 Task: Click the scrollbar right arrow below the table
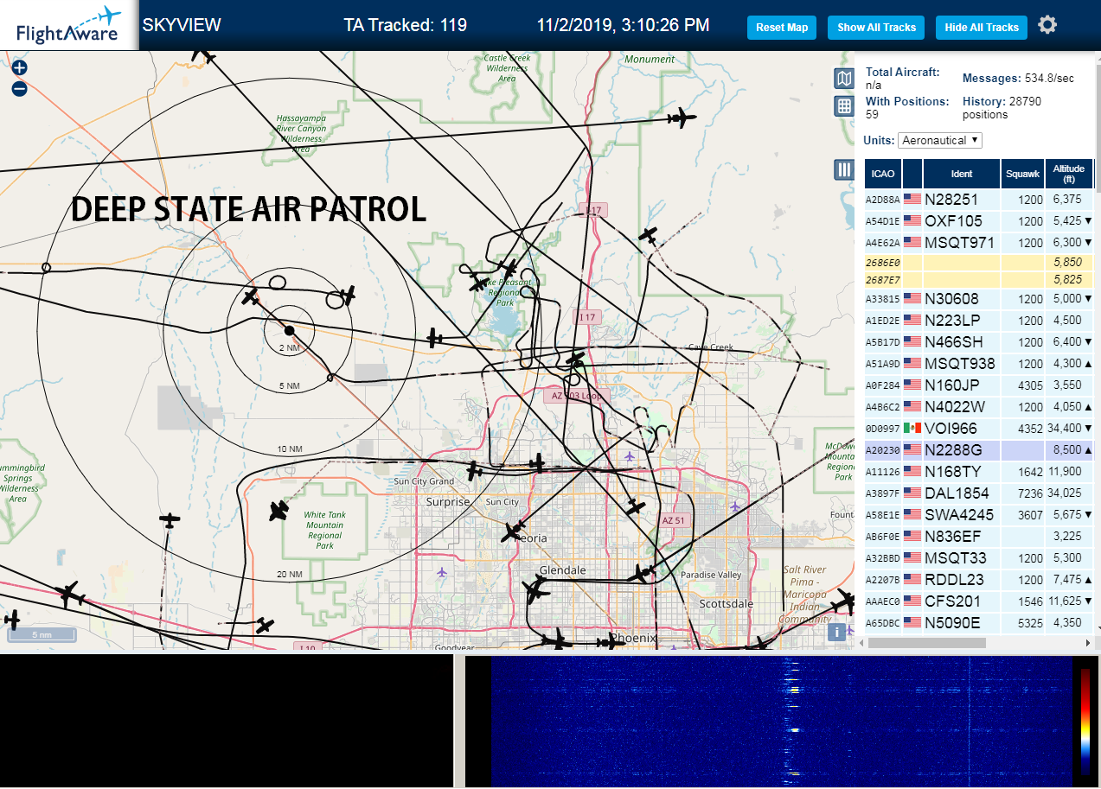click(1087, 642)
